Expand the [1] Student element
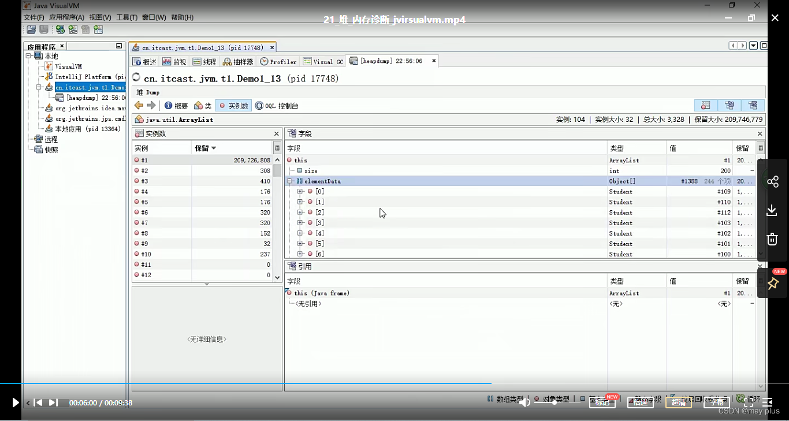The height and width of the screenshot is (421, 789). [x=300, y=202]
